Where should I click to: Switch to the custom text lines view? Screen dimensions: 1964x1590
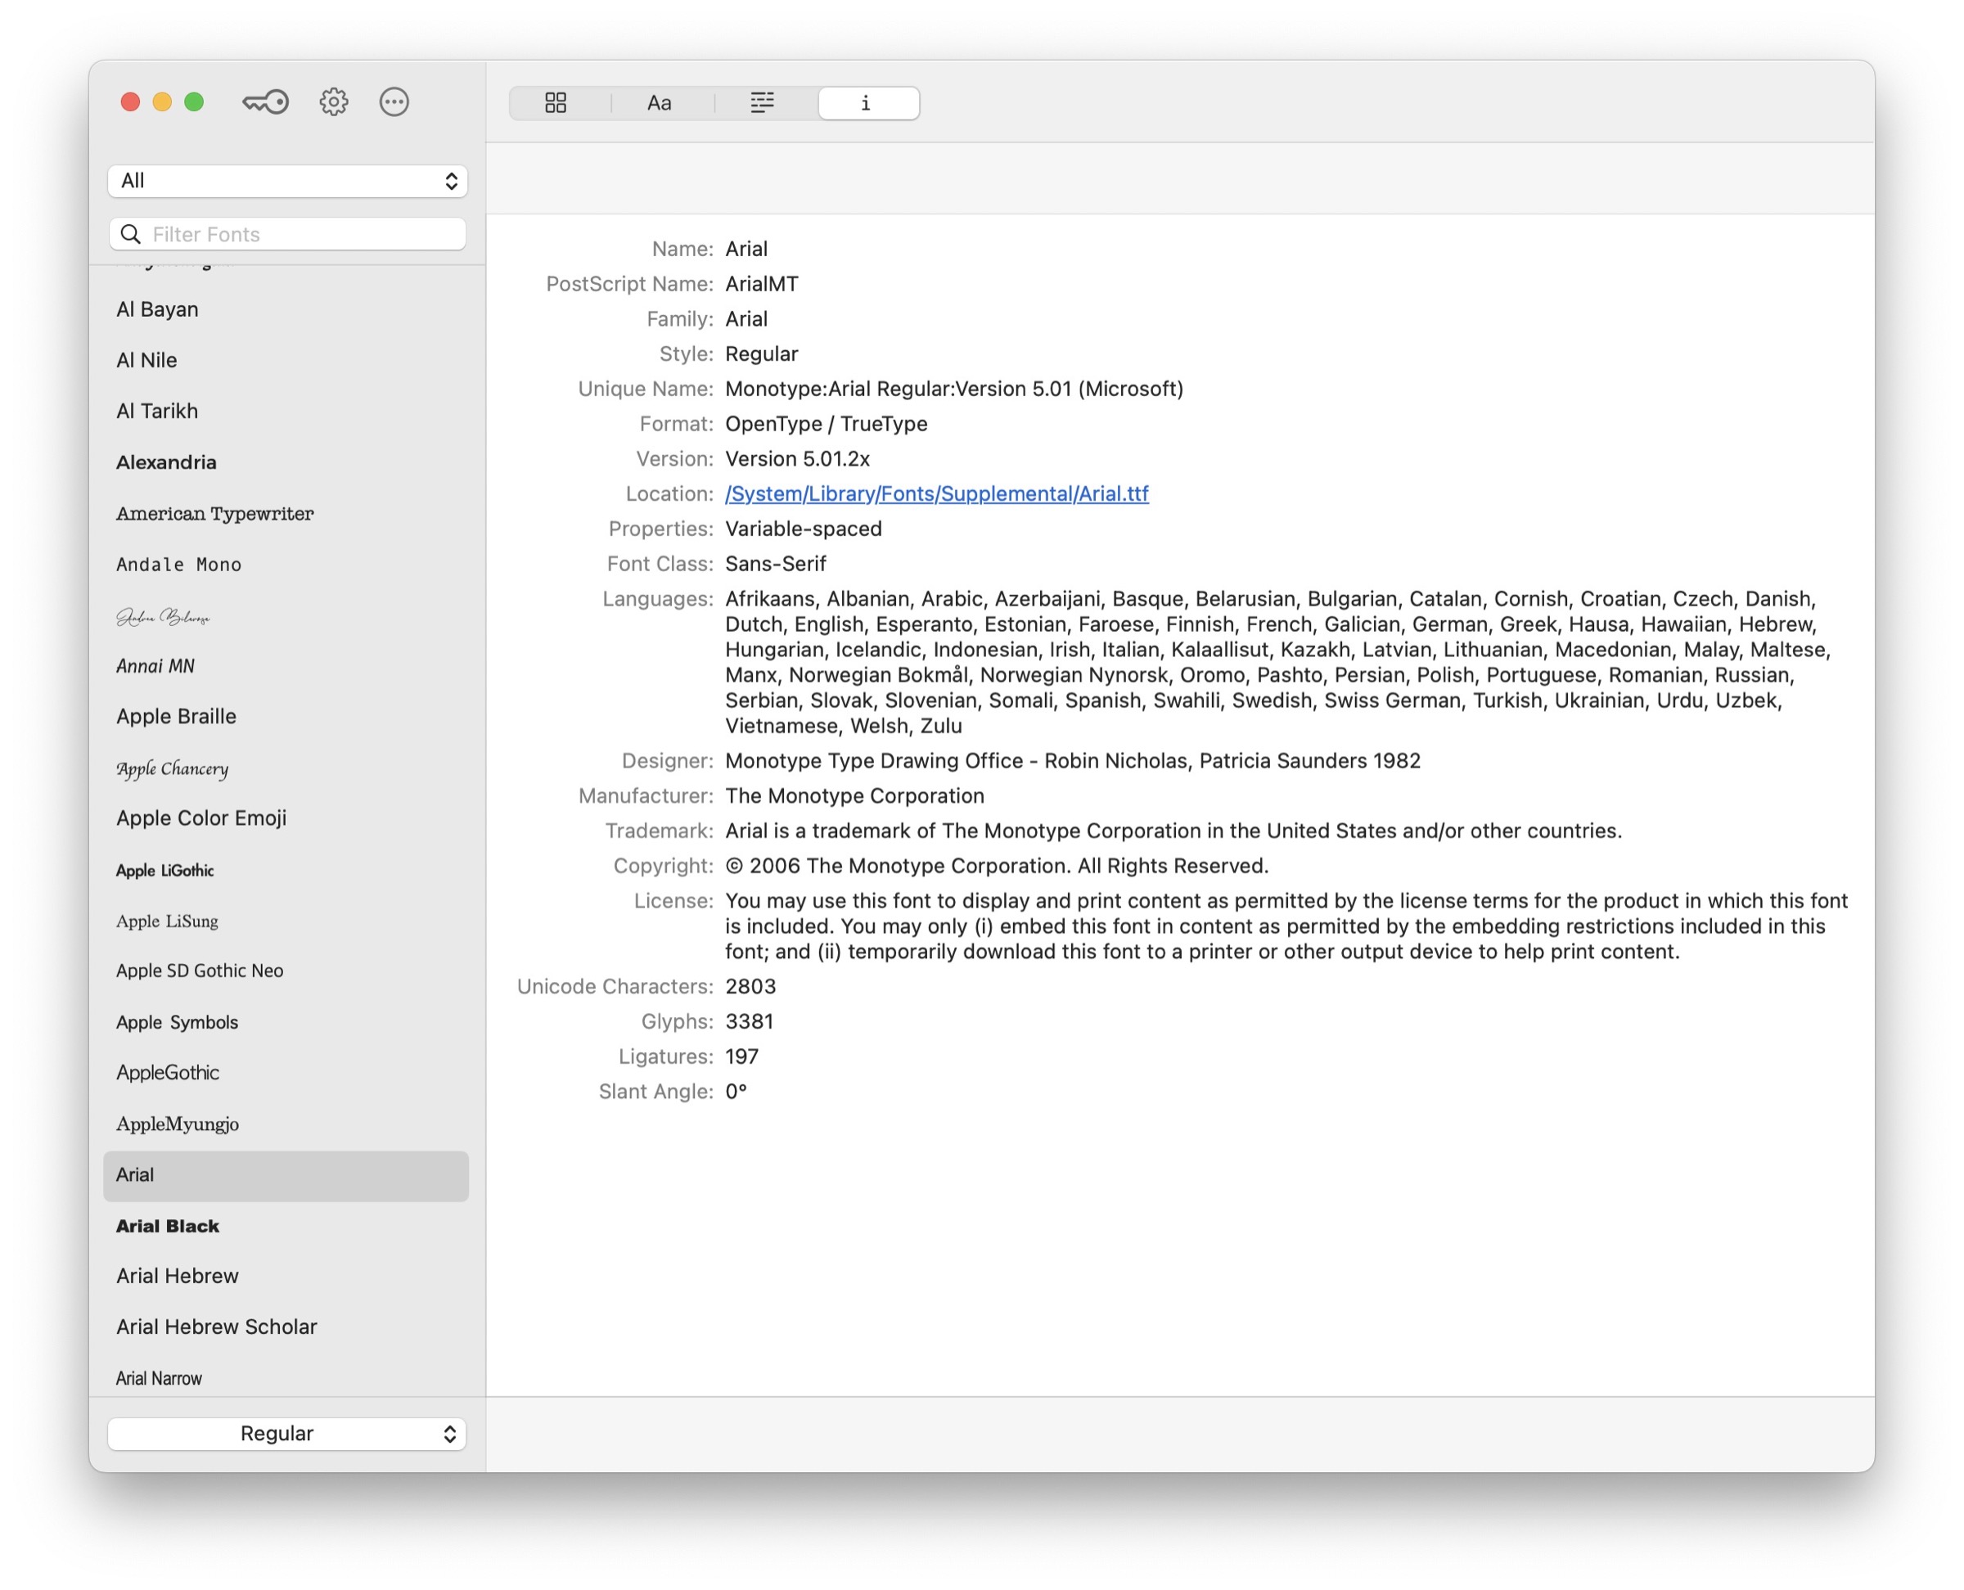click(762, 102)
